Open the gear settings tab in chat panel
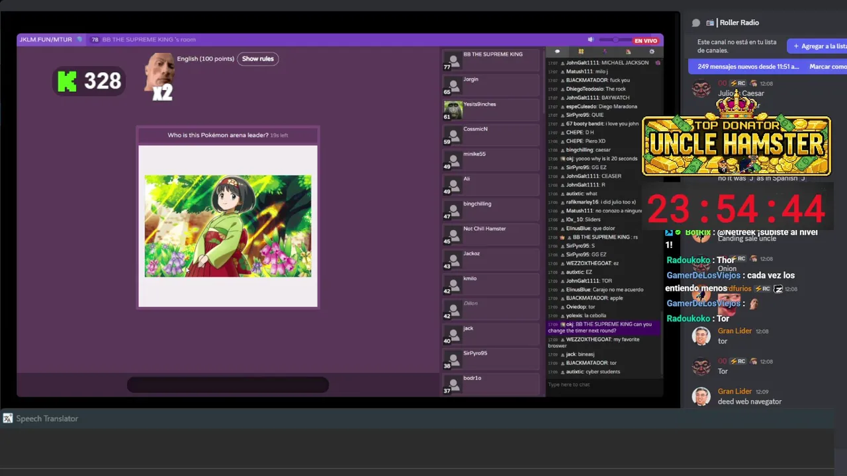The height and width of the screenshot is (476, 847). pyautogui.click(x=652, y=52)
